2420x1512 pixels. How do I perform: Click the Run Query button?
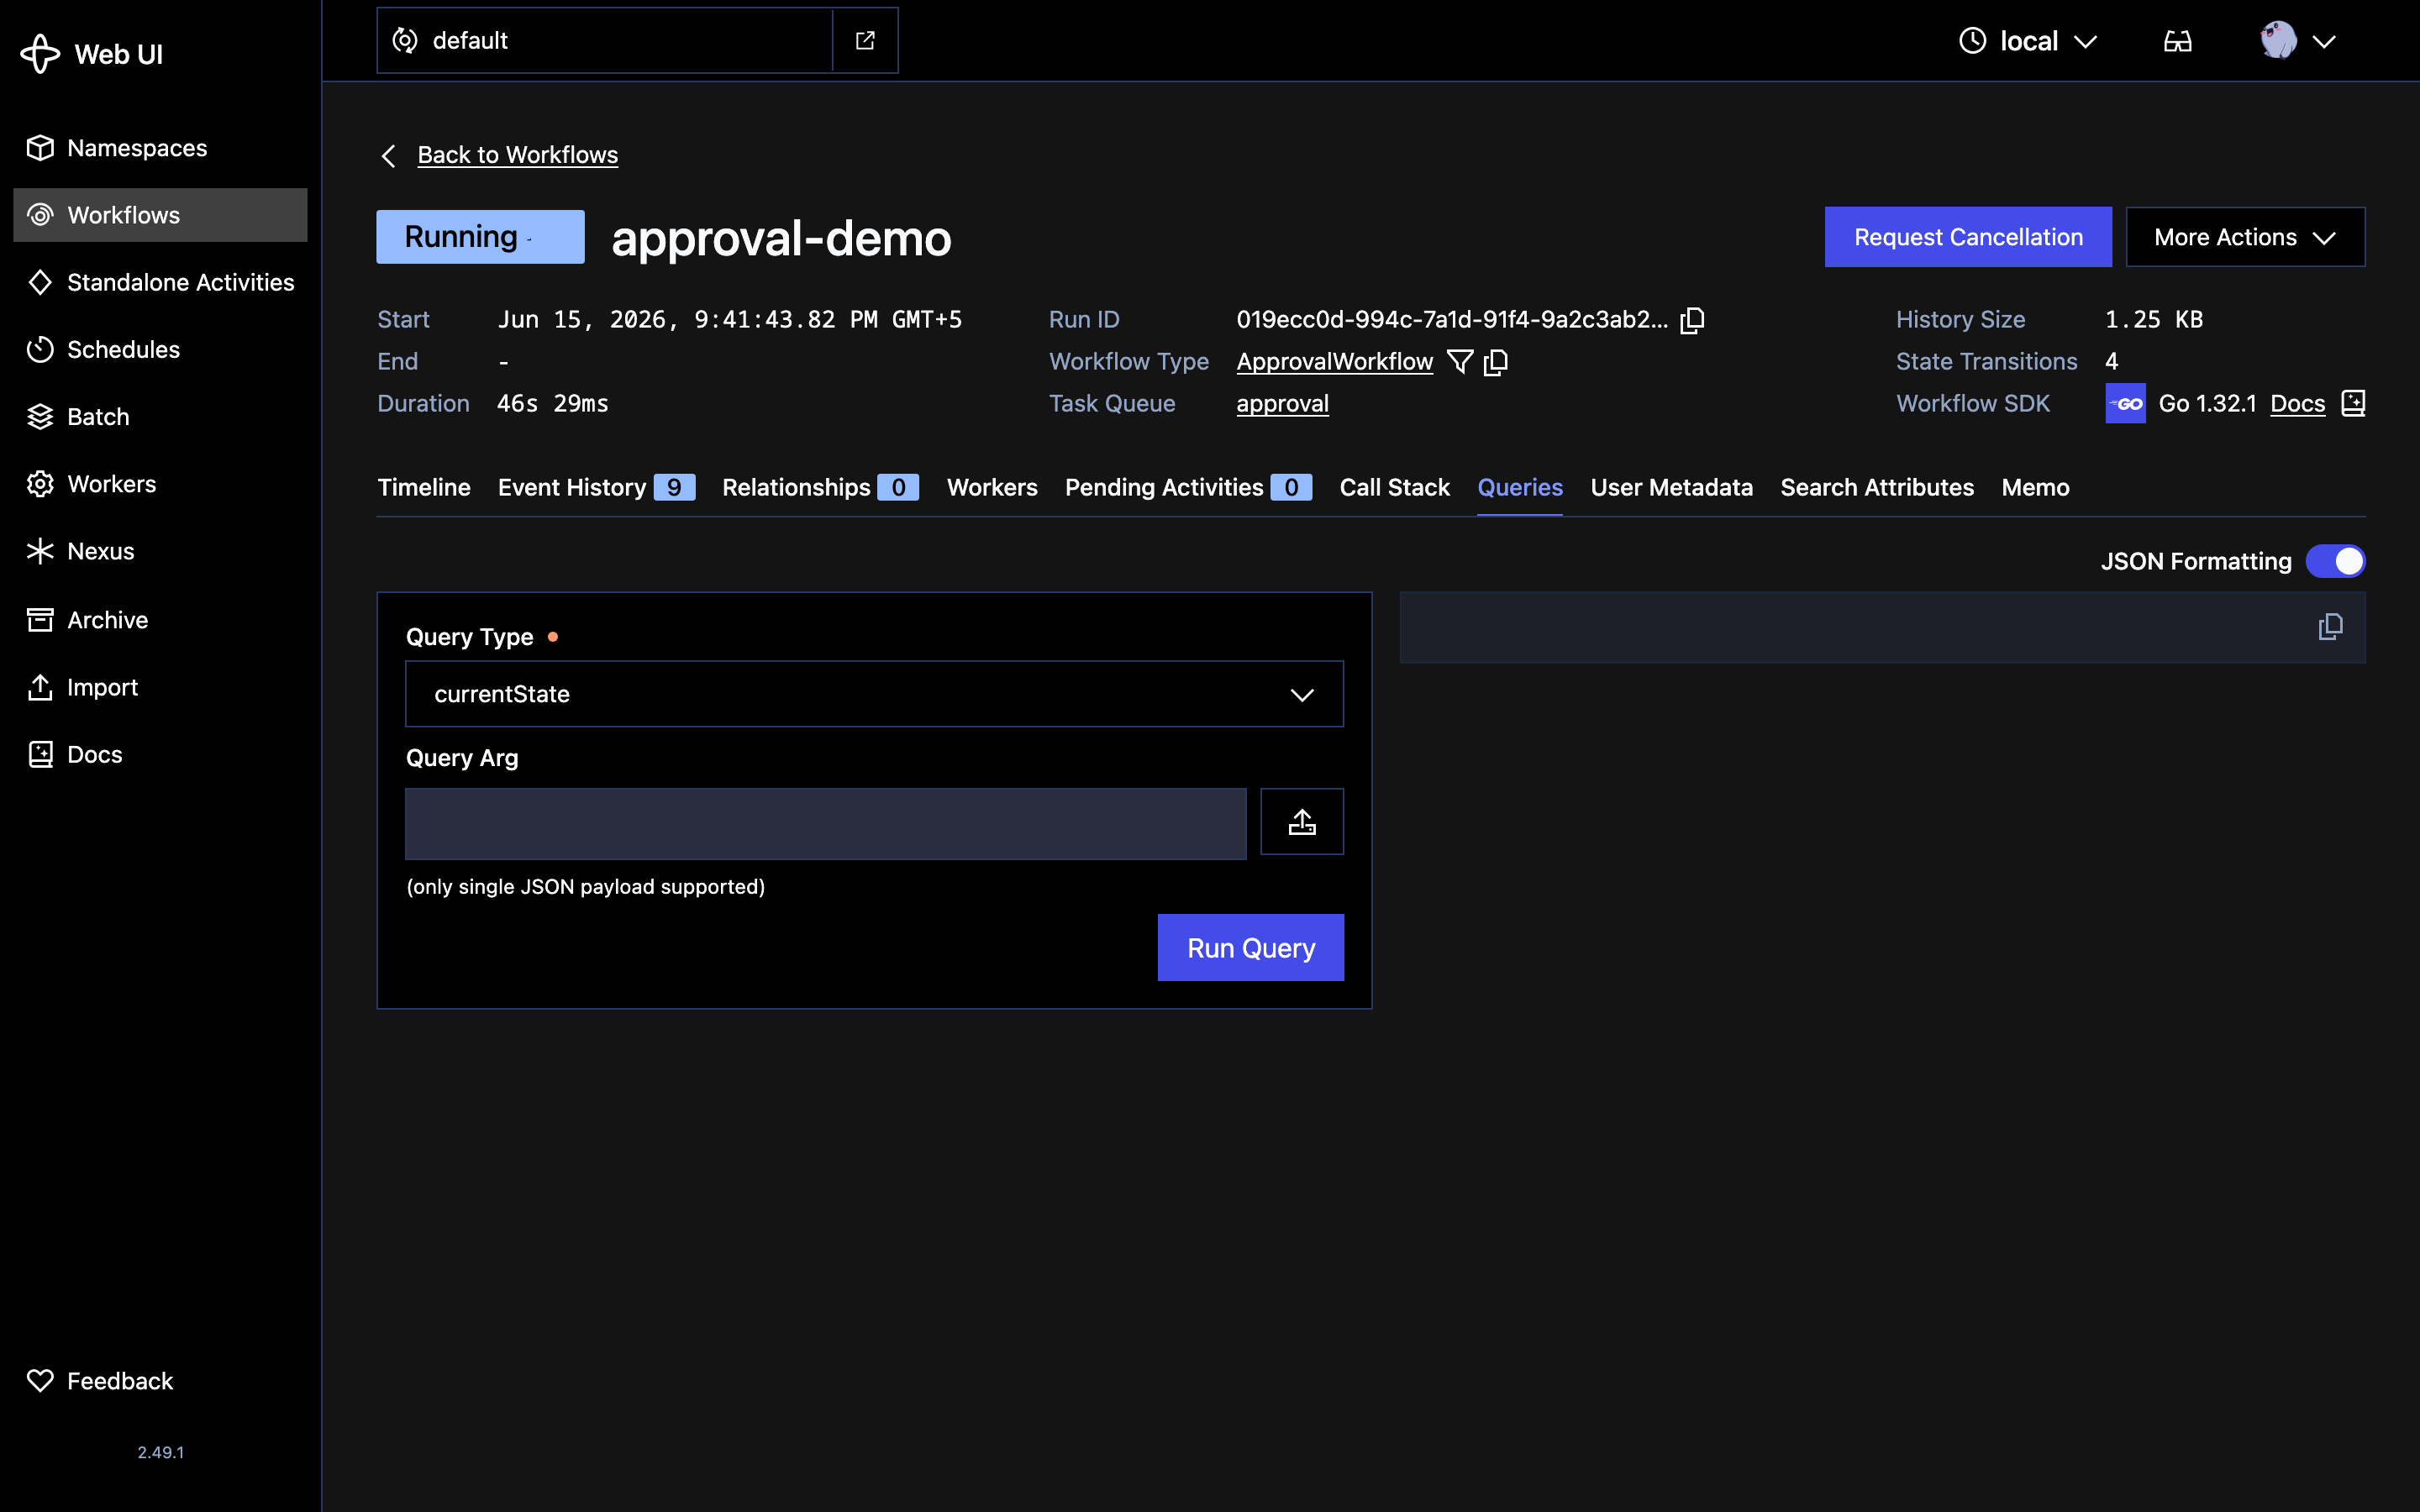coord(1250,948)
